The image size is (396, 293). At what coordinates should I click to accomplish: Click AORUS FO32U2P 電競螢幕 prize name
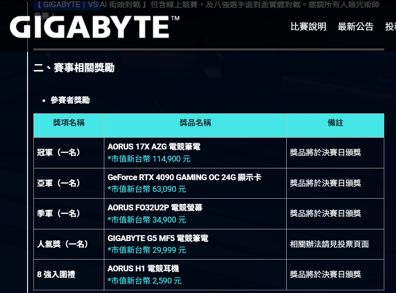pos(155,208)
